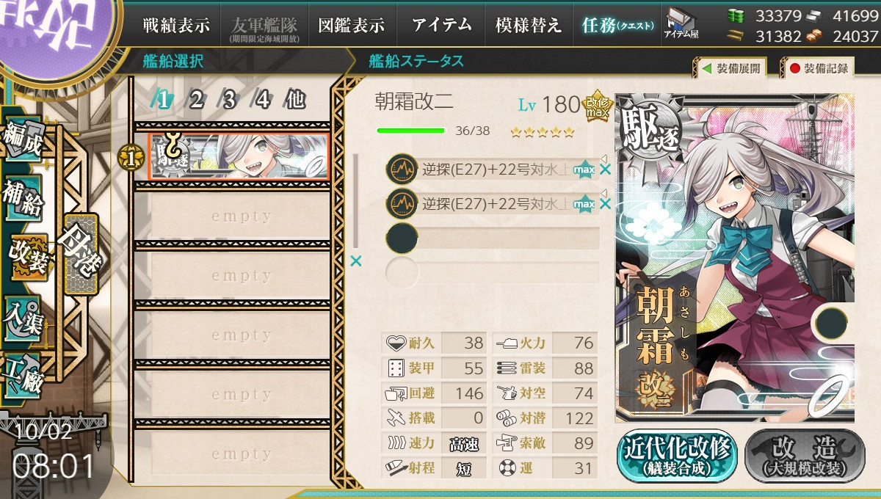The image size is (881, 499).
Task: Remove equipment from the first slot
Action: coord(605,170)
